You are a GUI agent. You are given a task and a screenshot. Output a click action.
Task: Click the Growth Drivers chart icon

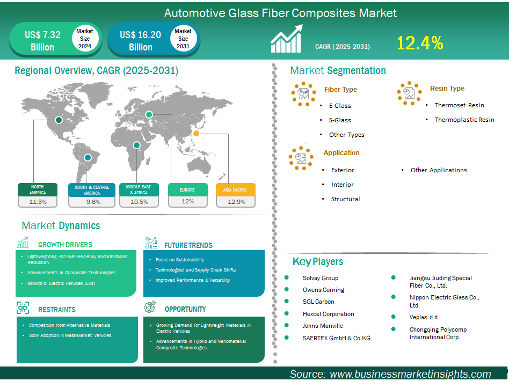[x=23, y=243]
